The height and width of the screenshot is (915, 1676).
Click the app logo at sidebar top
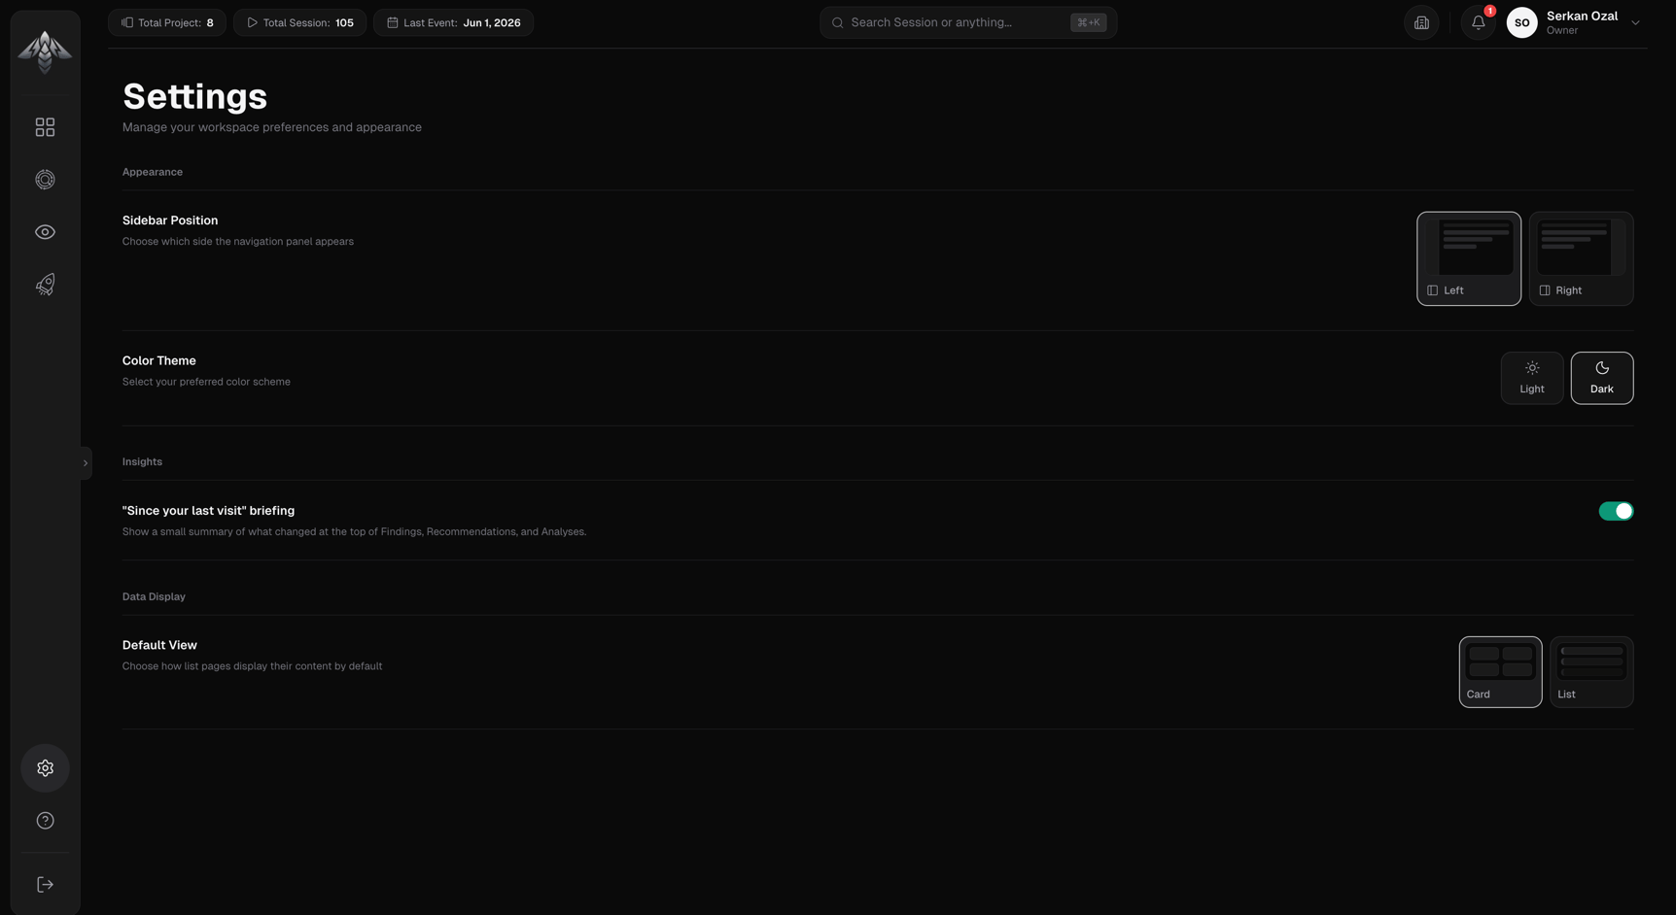[x=45, y=51]
